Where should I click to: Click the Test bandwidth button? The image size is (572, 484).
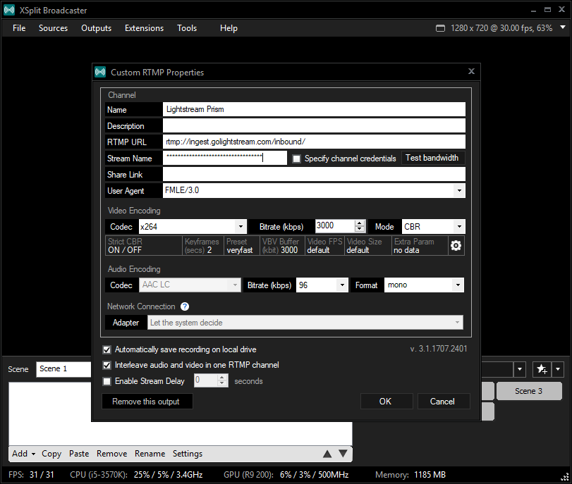click(x=433, y=158)
